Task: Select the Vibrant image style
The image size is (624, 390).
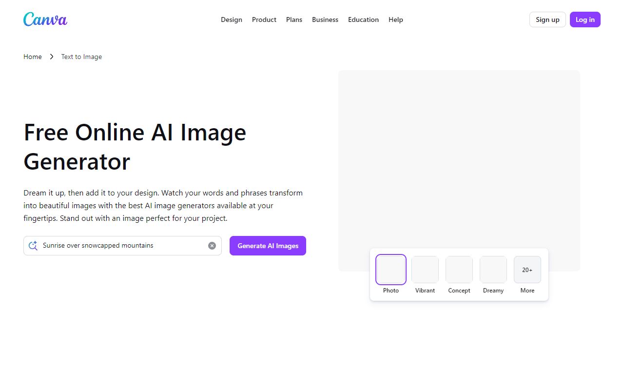Action: point(425,270)
